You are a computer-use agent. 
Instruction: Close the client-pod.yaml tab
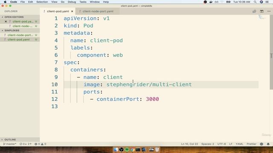72,11
